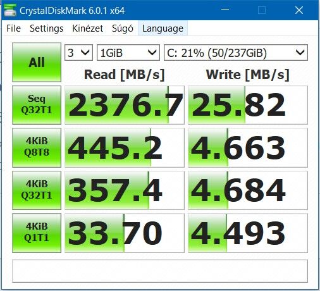320x291 pixels.
Task: Click the 4KiB Q8T8 read result 445.2
Action: pyautogui.click(x=125, y=147)
